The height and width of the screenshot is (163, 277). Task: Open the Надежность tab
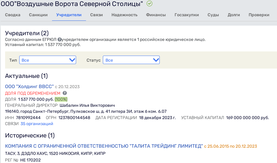click(125, 15)
